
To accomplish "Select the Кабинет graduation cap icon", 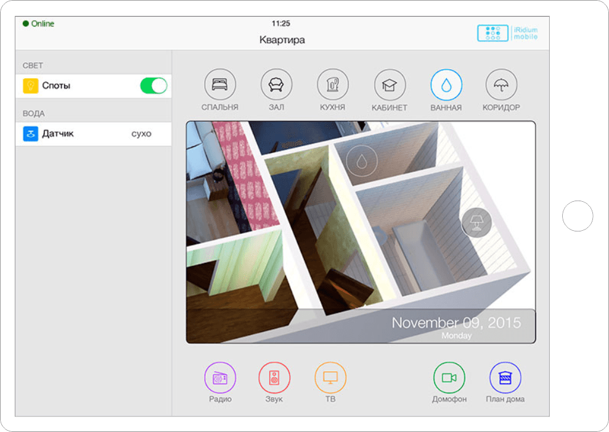I will tap(390, 85).
